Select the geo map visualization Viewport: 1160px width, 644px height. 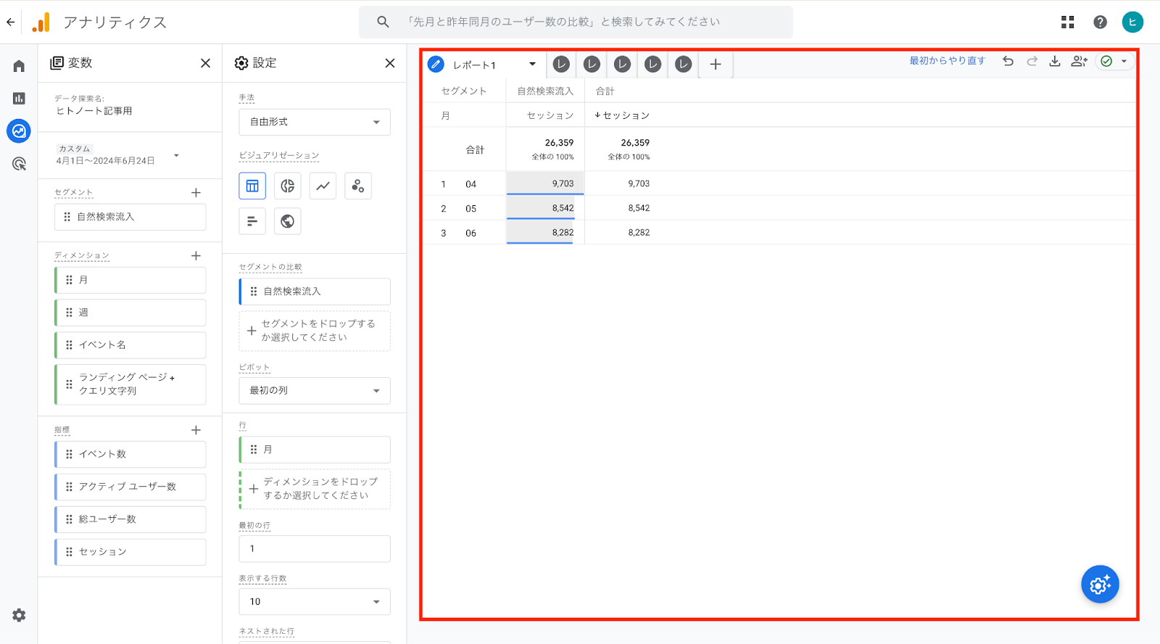tap(288, 221)
